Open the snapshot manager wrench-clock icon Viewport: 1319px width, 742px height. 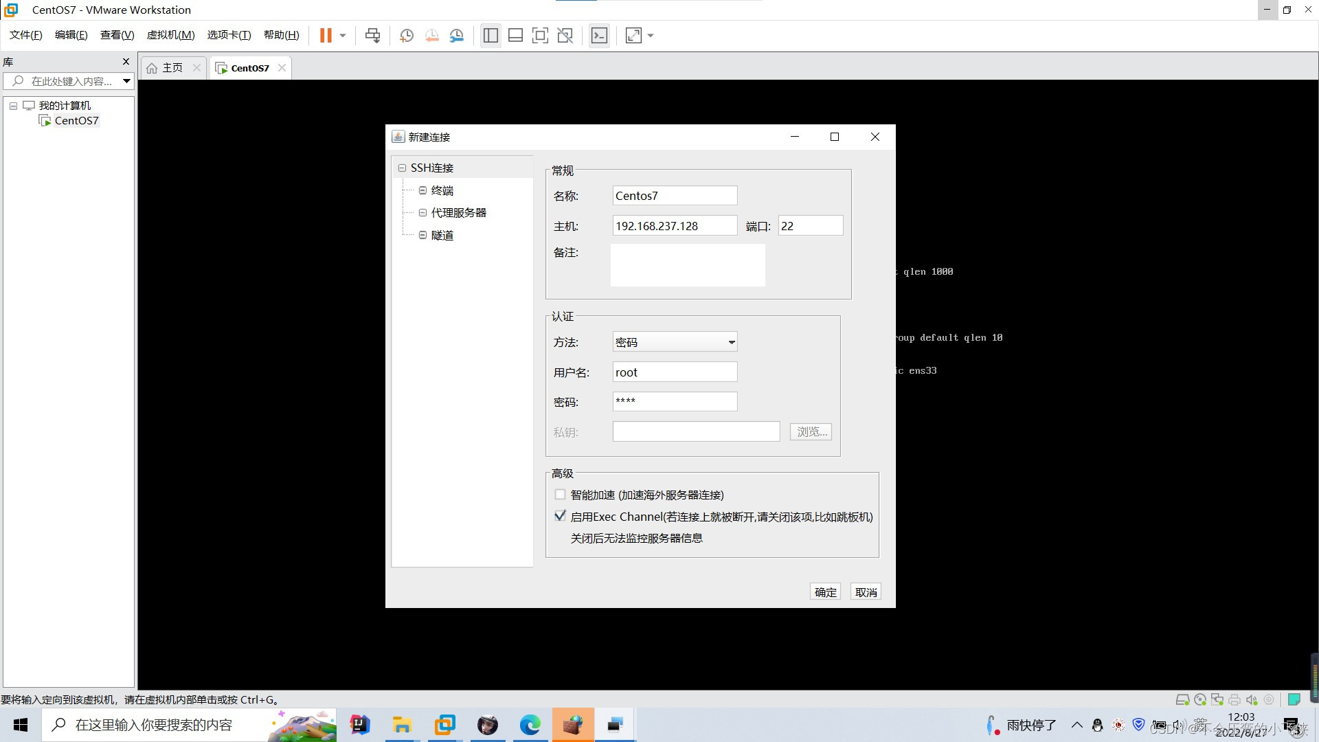tap(457, 35)
